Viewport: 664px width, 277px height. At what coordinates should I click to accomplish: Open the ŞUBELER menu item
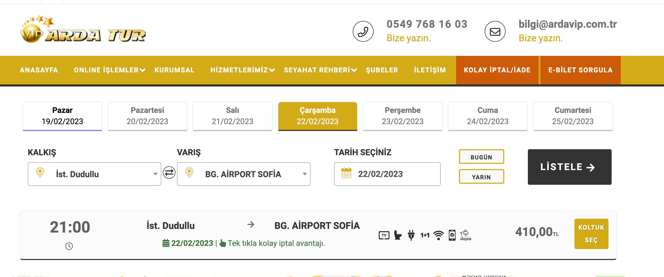tap(382, 70)
